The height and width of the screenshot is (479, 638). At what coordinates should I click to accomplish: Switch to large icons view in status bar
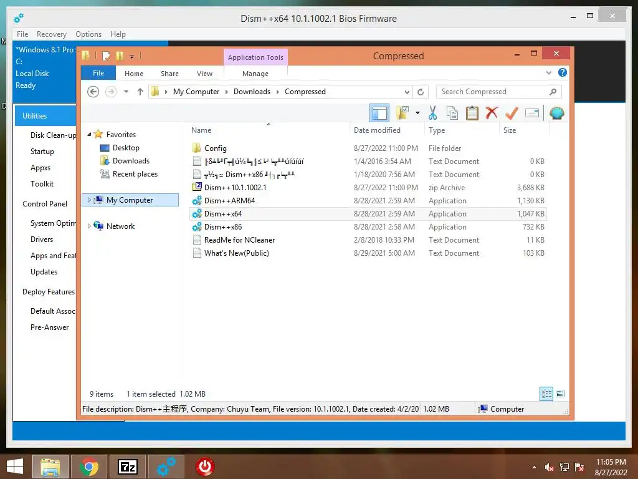point(560,394)
